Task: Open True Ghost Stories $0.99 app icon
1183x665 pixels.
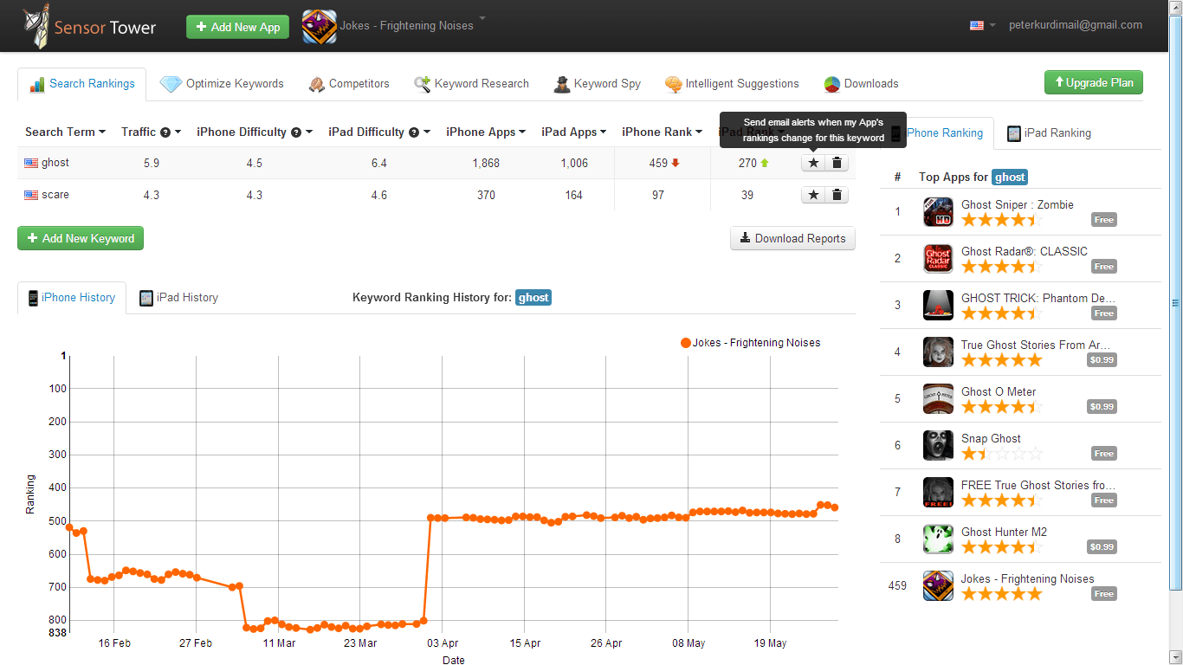Action: click(938, 352)
